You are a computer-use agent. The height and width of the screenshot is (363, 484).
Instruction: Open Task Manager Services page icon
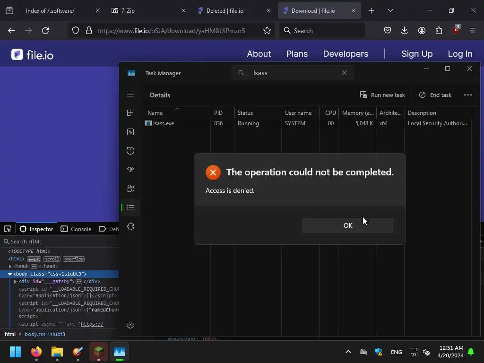point(130,226)
